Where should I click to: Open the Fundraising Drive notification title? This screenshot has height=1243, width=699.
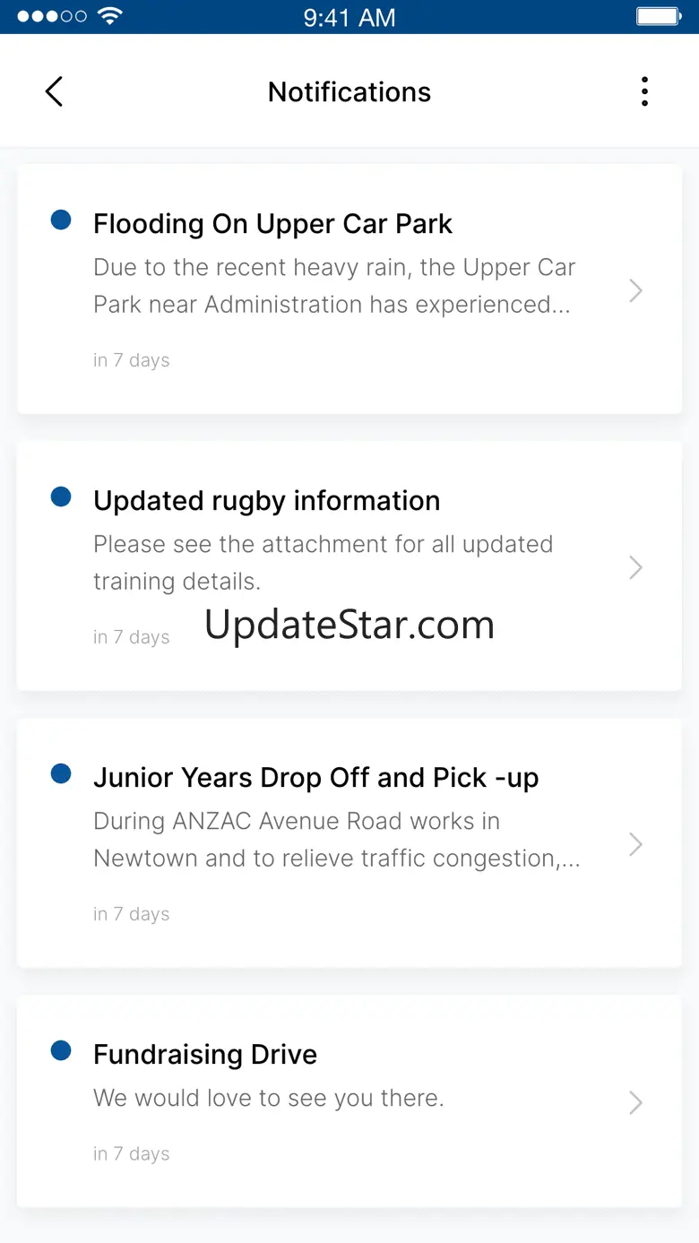205,1055
